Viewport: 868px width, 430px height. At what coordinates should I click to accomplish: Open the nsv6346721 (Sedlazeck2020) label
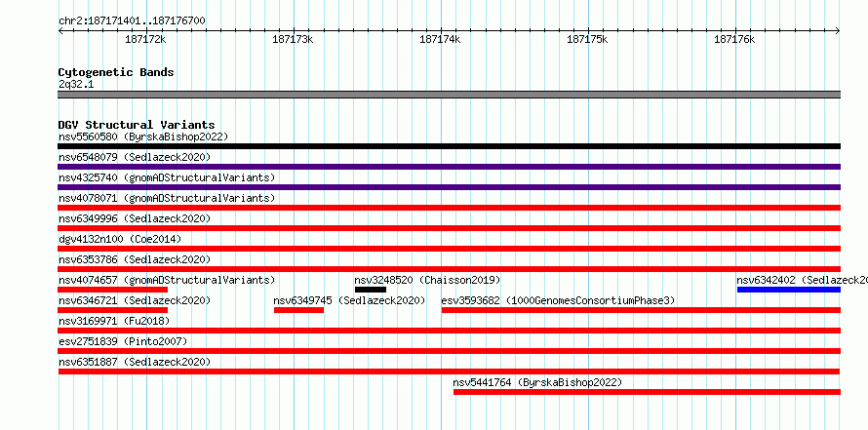point(135,300)
